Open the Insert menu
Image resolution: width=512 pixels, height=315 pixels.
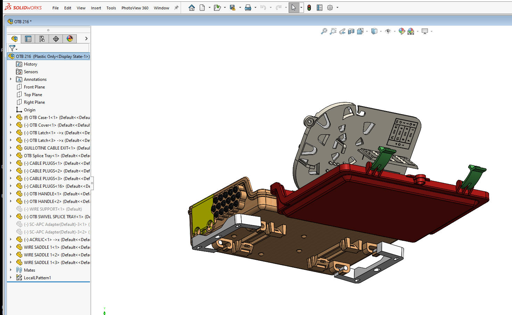click(x=96, y=8)
